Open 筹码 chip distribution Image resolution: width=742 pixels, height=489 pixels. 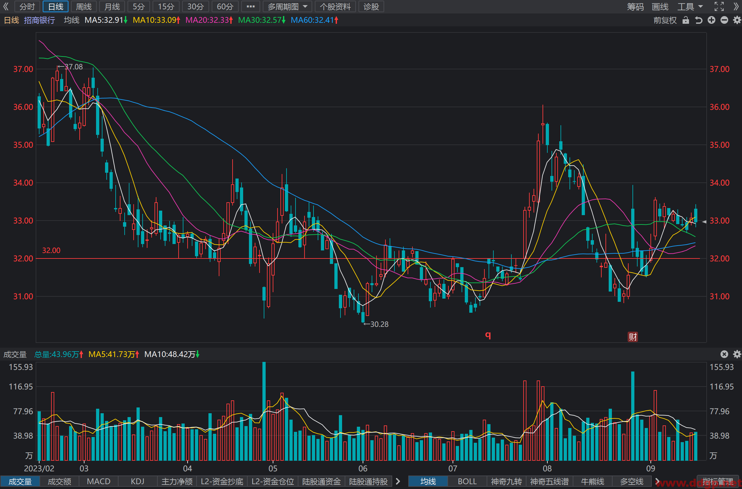(635, 6)
